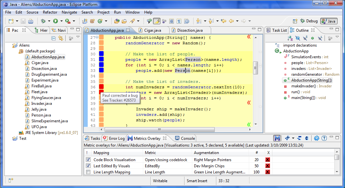The image size is (345, 188).
Task: Click the editor horizontal scrollbar thumb
Action: pos(160,129)
